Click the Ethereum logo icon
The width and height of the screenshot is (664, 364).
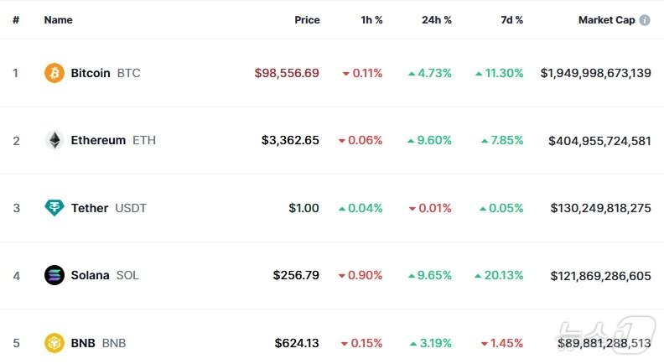[54, 140]
